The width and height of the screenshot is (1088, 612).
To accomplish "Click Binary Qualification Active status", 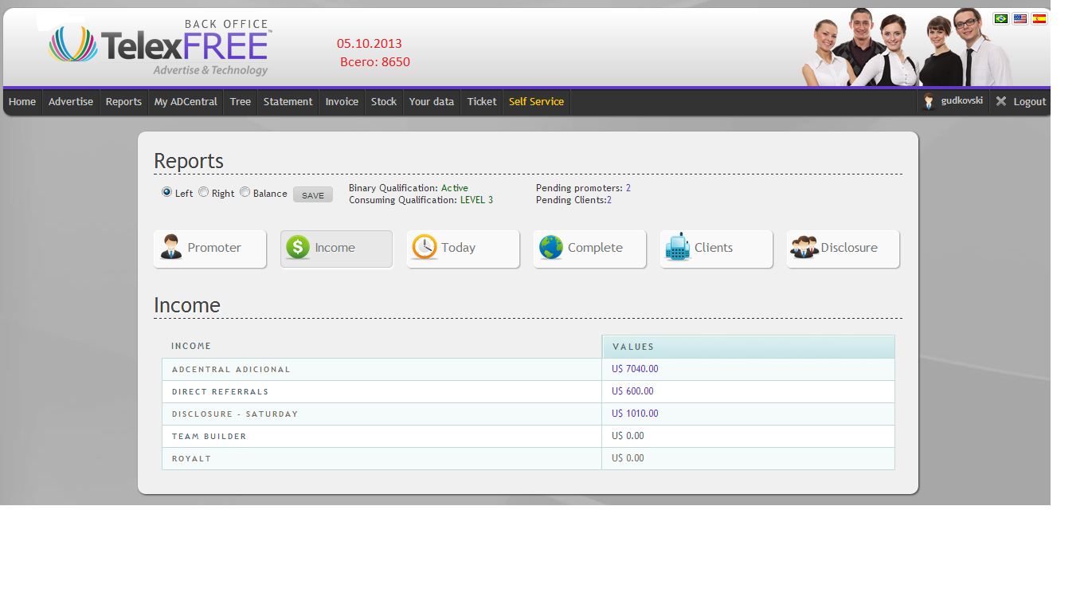I will click(455, 188).
